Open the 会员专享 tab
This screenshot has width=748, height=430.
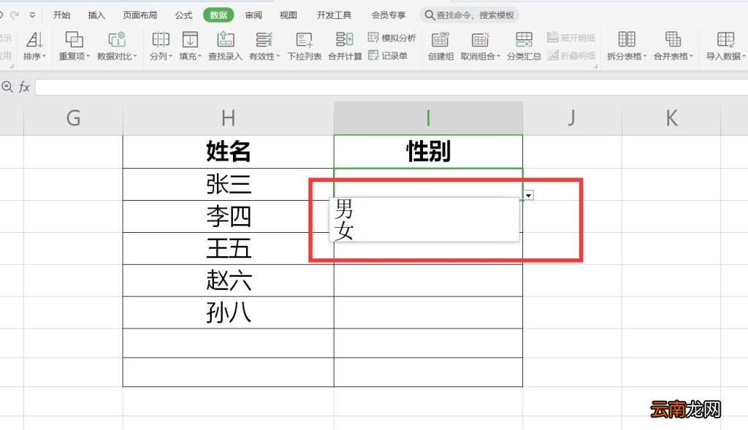click(389, 15)
